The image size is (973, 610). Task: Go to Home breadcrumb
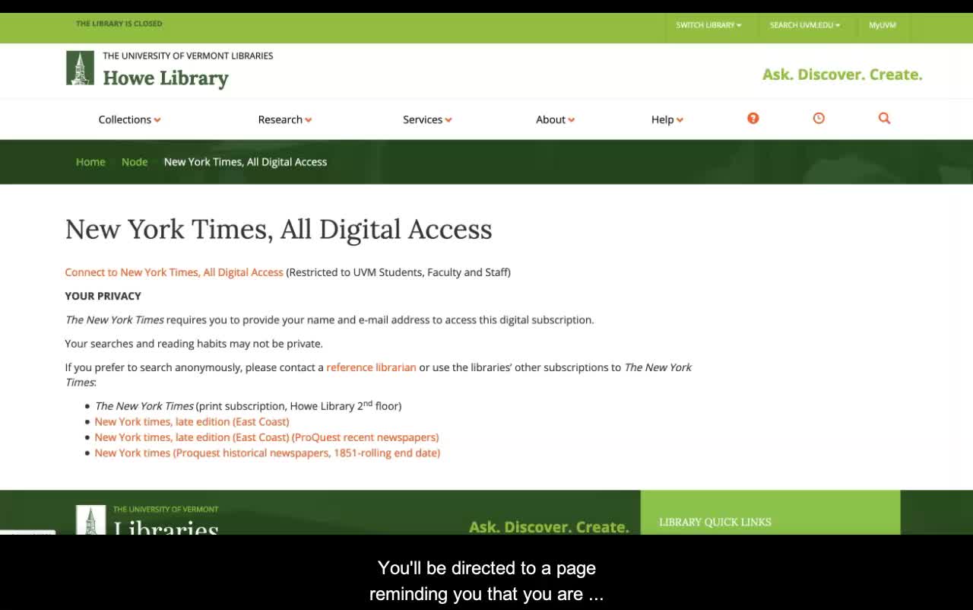tap(90, 162)
